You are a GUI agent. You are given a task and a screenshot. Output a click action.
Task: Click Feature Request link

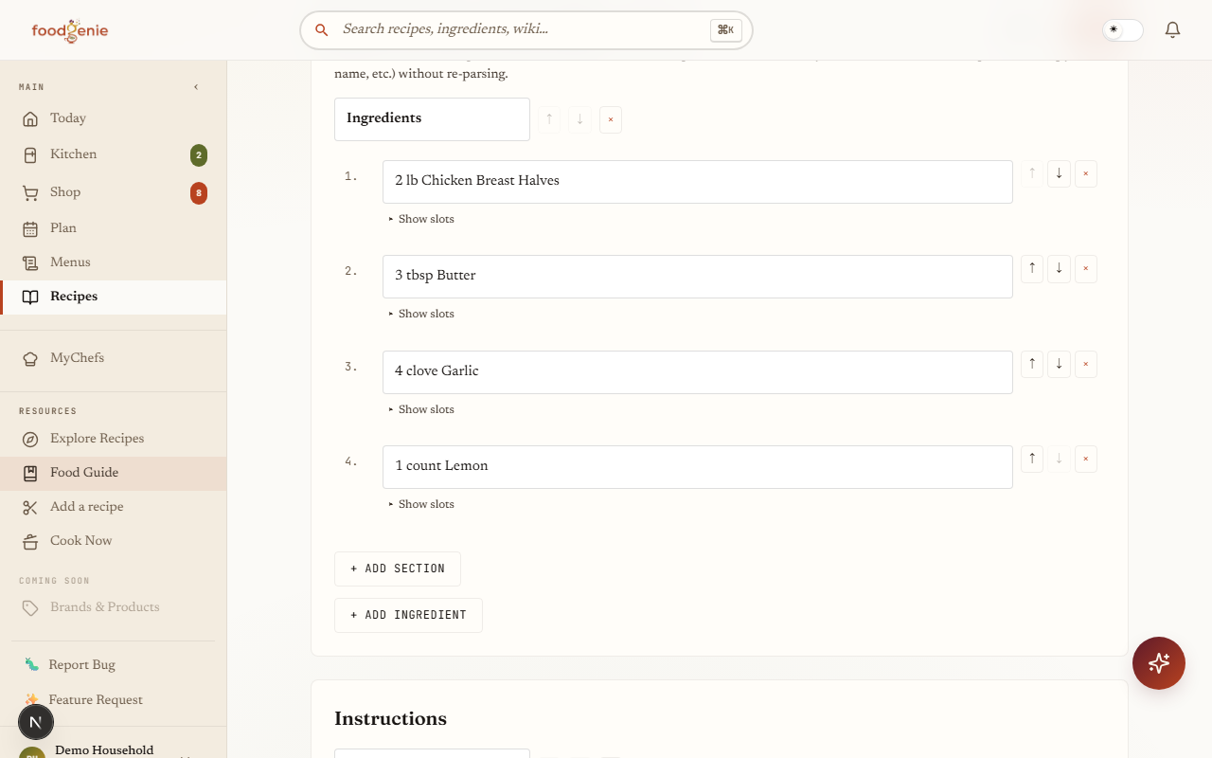coord(114,700)
